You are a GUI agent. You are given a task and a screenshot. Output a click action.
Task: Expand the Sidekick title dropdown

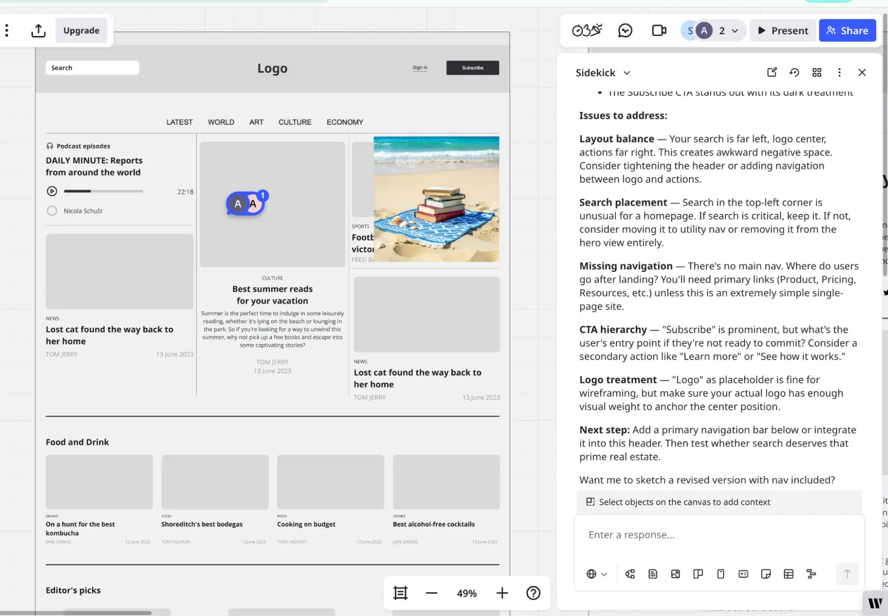tap(627, 73)
